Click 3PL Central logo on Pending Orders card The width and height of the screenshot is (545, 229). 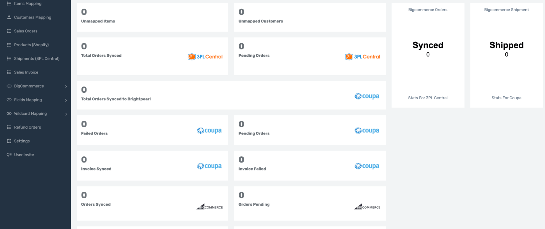[362, 57]
